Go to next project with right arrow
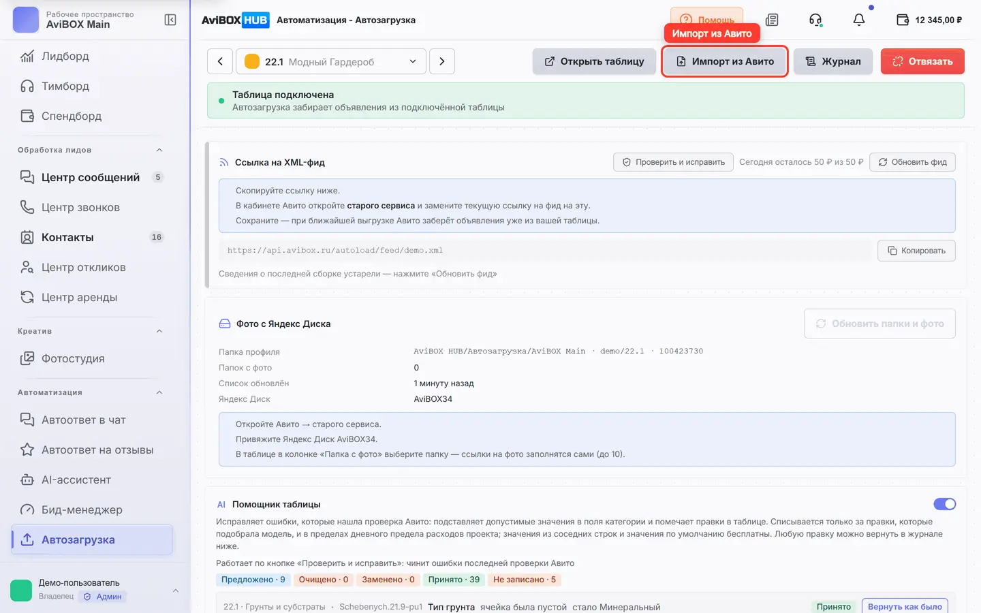Viewport: 981px width, 613px height. point(442,61)
